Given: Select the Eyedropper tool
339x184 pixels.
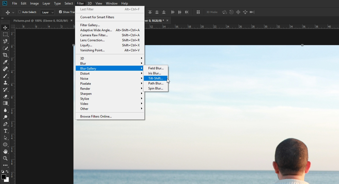Looking at the screenshot, I should coord(5,62).
